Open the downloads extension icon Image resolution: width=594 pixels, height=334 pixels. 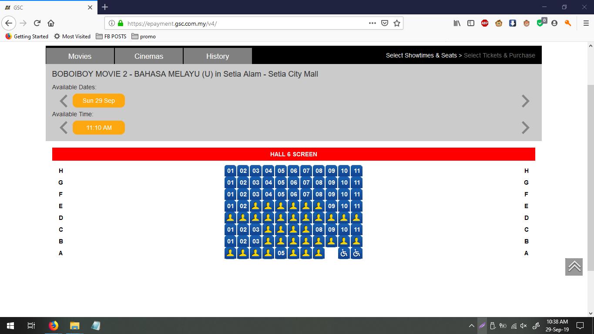[x=513, y=23]
